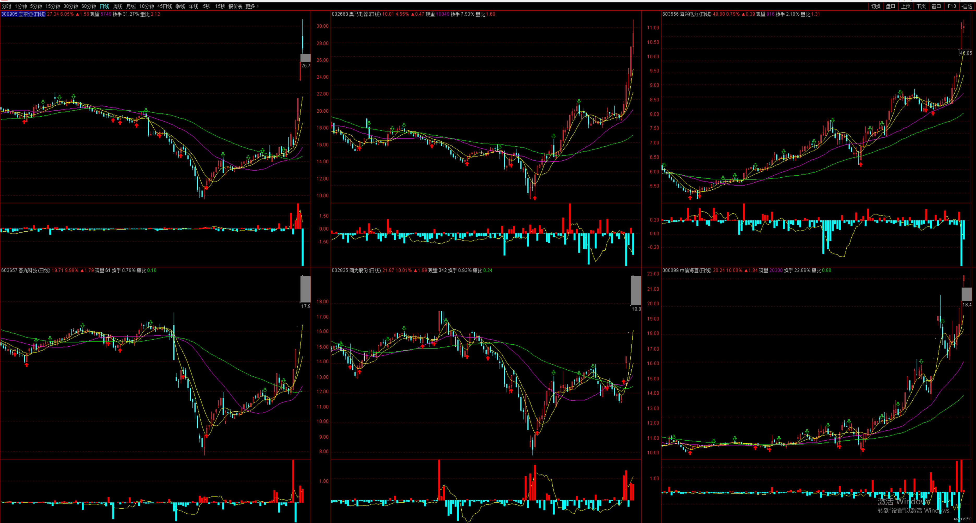976x523 pixels.
Task: Open F10 company information
Action: [952, 7]
